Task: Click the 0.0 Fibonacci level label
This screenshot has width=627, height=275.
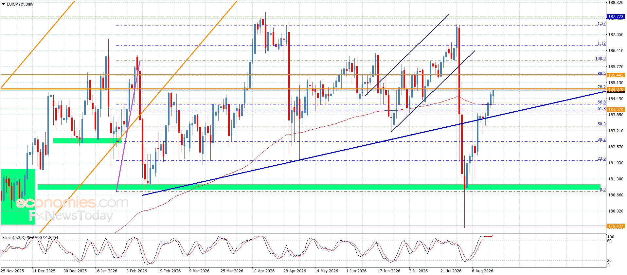Action: tap(603, 189)
